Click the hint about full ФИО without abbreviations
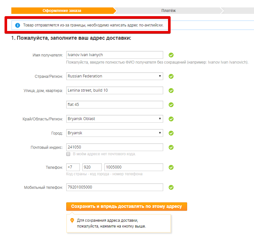The width and height of the screenshot is (254, 244). [157, 62]
